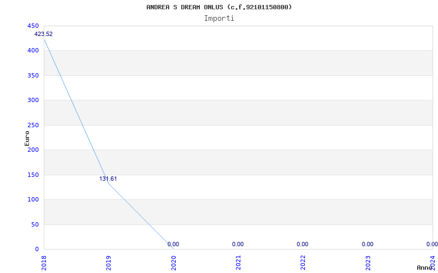Image resolution: width=438 pixels, height=273 pixels.
Task: Click the 2023 x-axis year label
Action: (367, 263)
